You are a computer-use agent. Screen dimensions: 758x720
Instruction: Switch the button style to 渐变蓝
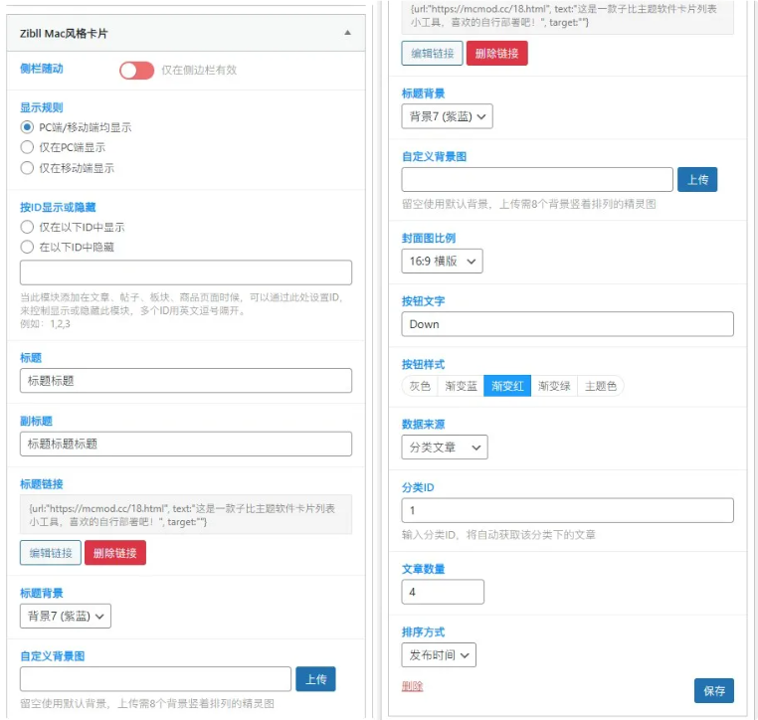click(460, 386)
